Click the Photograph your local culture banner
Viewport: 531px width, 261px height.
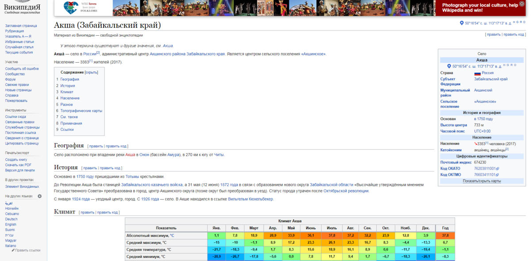[x=482, y=8]
